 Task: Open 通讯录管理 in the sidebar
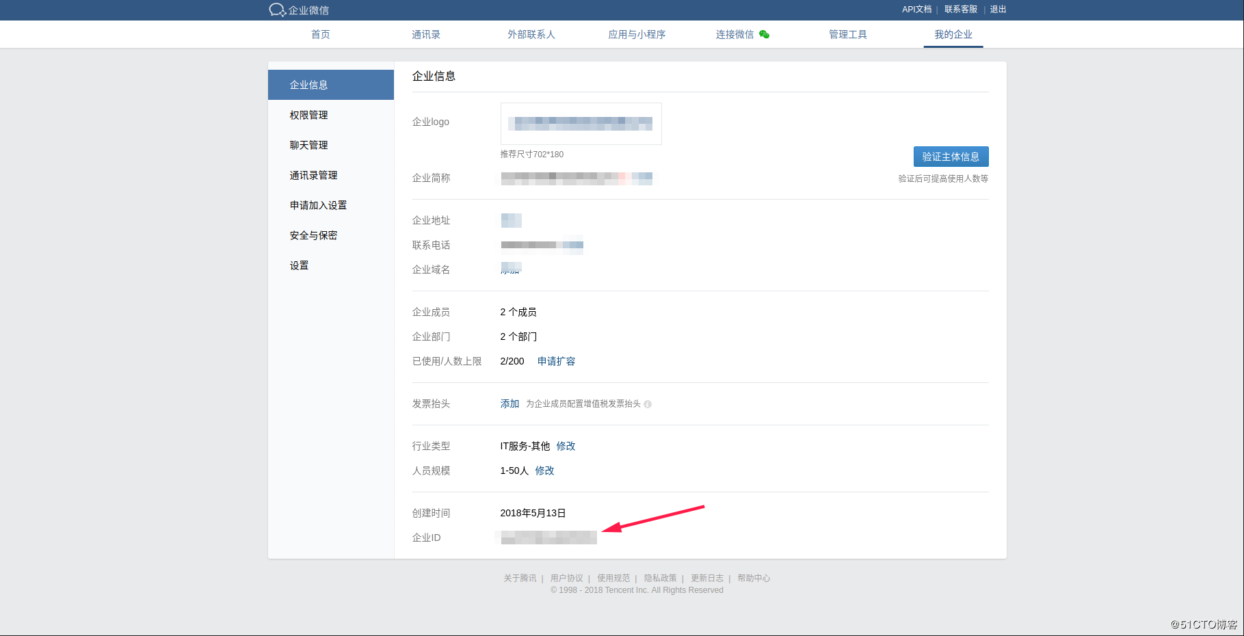coord(331,175)
